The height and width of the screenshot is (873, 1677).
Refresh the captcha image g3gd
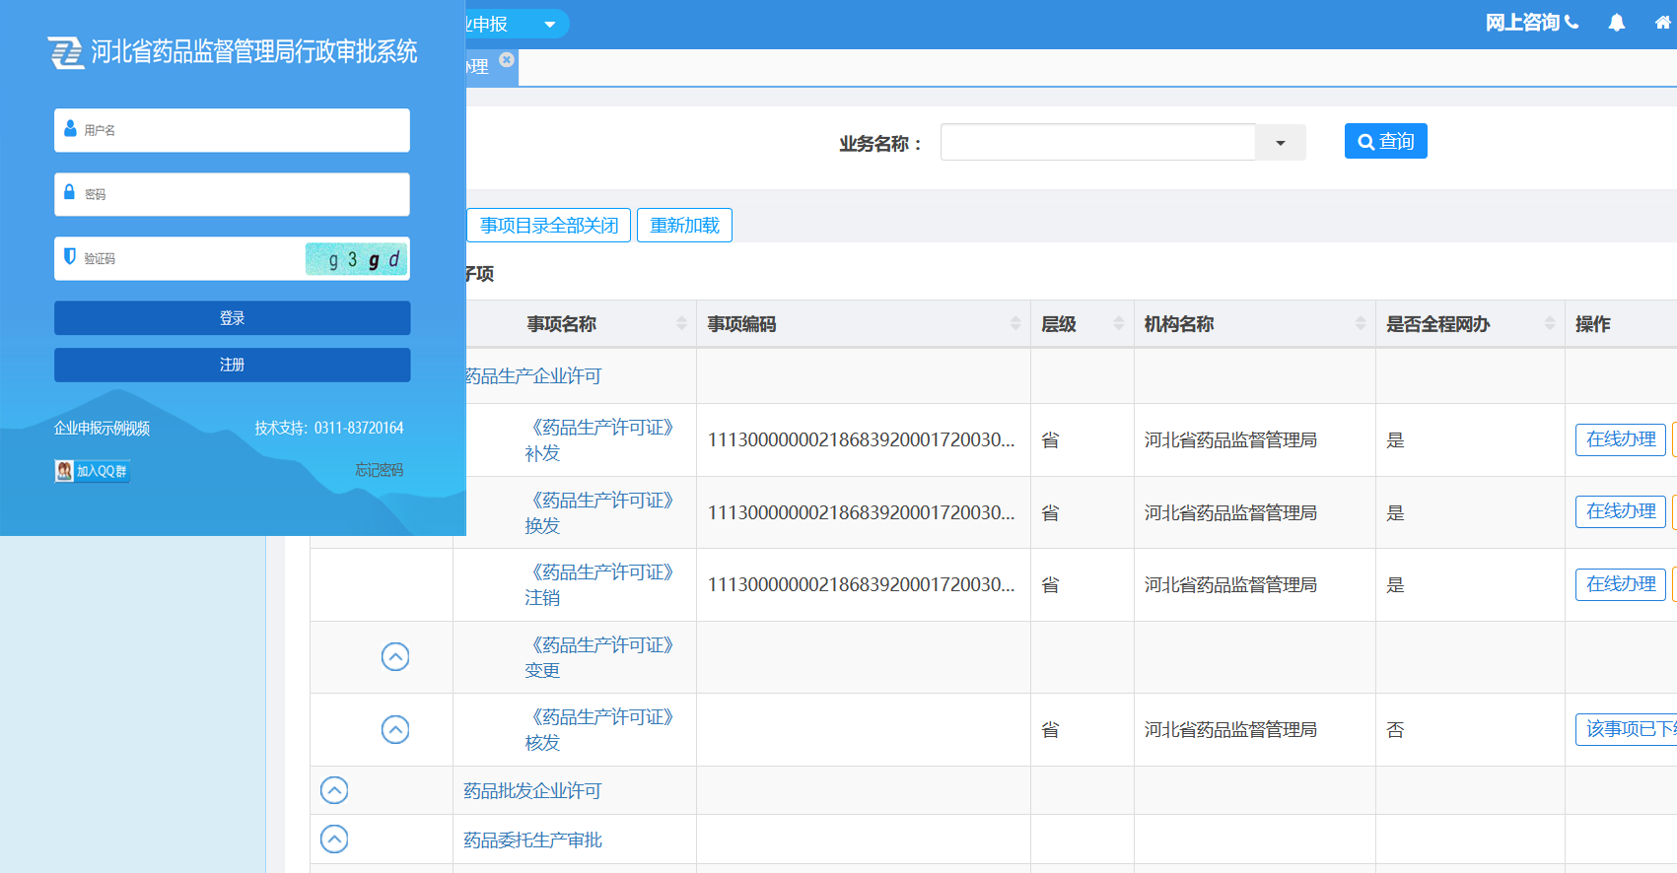click(x=356, y=259)
